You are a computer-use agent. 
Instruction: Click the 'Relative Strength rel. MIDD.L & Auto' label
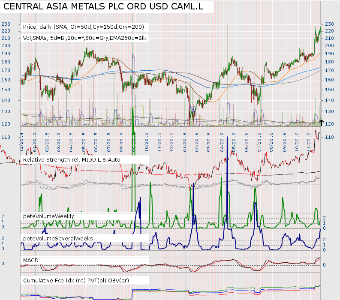click(x=72, y=160)
